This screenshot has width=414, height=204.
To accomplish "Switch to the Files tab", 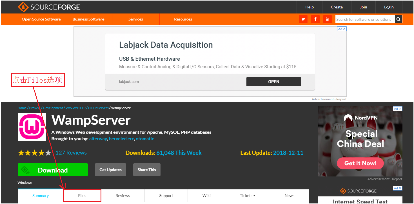I will coord(82,196).
